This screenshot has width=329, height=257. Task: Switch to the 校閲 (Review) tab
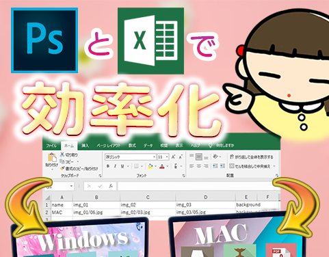[163, 146]
